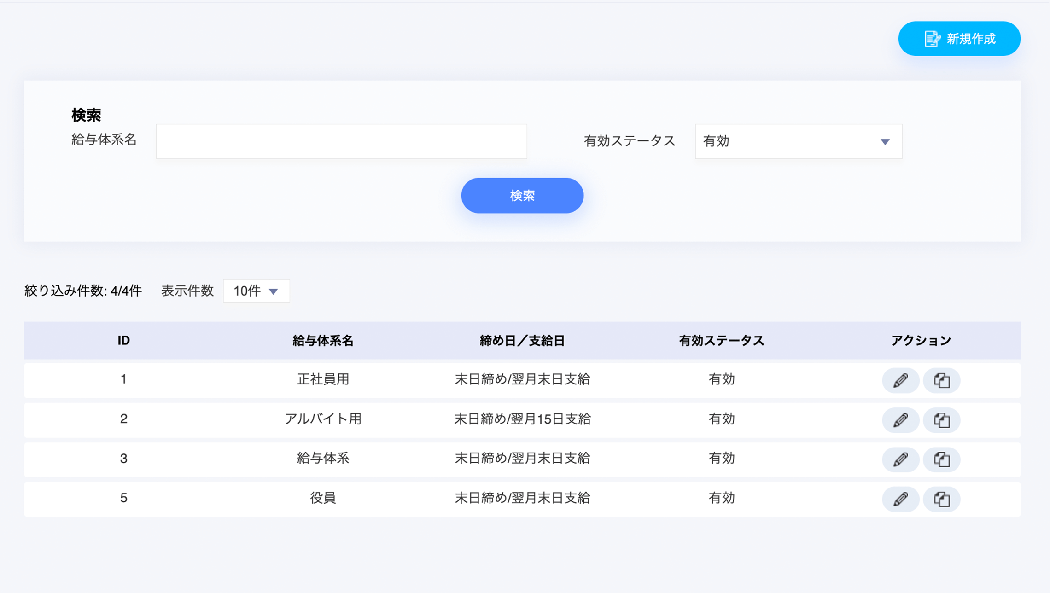Screen dimensions: 1050x593
Task: Edit the 役員 row with pencil icon
Action: pyautogui.click(x=900, y=499)
